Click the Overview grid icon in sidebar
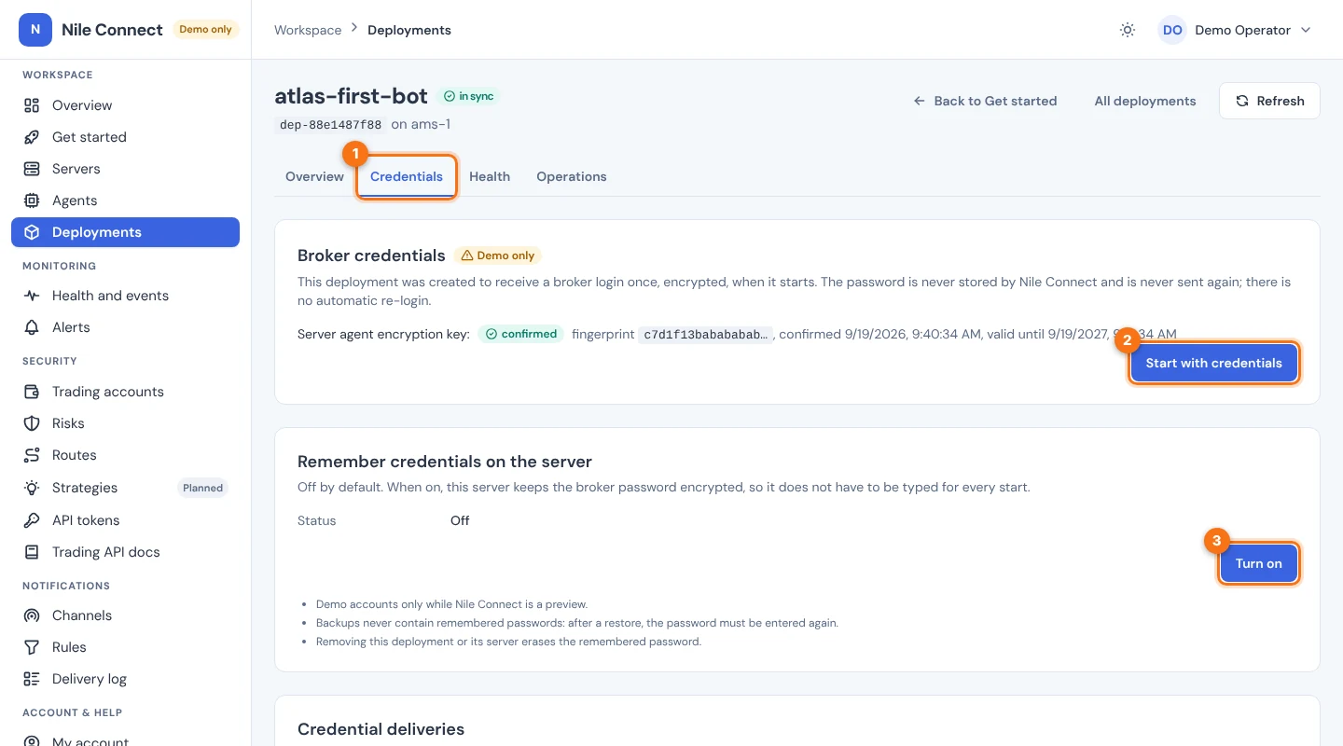This screenshot has height=746, width=1343. click(x=32, y=105)
